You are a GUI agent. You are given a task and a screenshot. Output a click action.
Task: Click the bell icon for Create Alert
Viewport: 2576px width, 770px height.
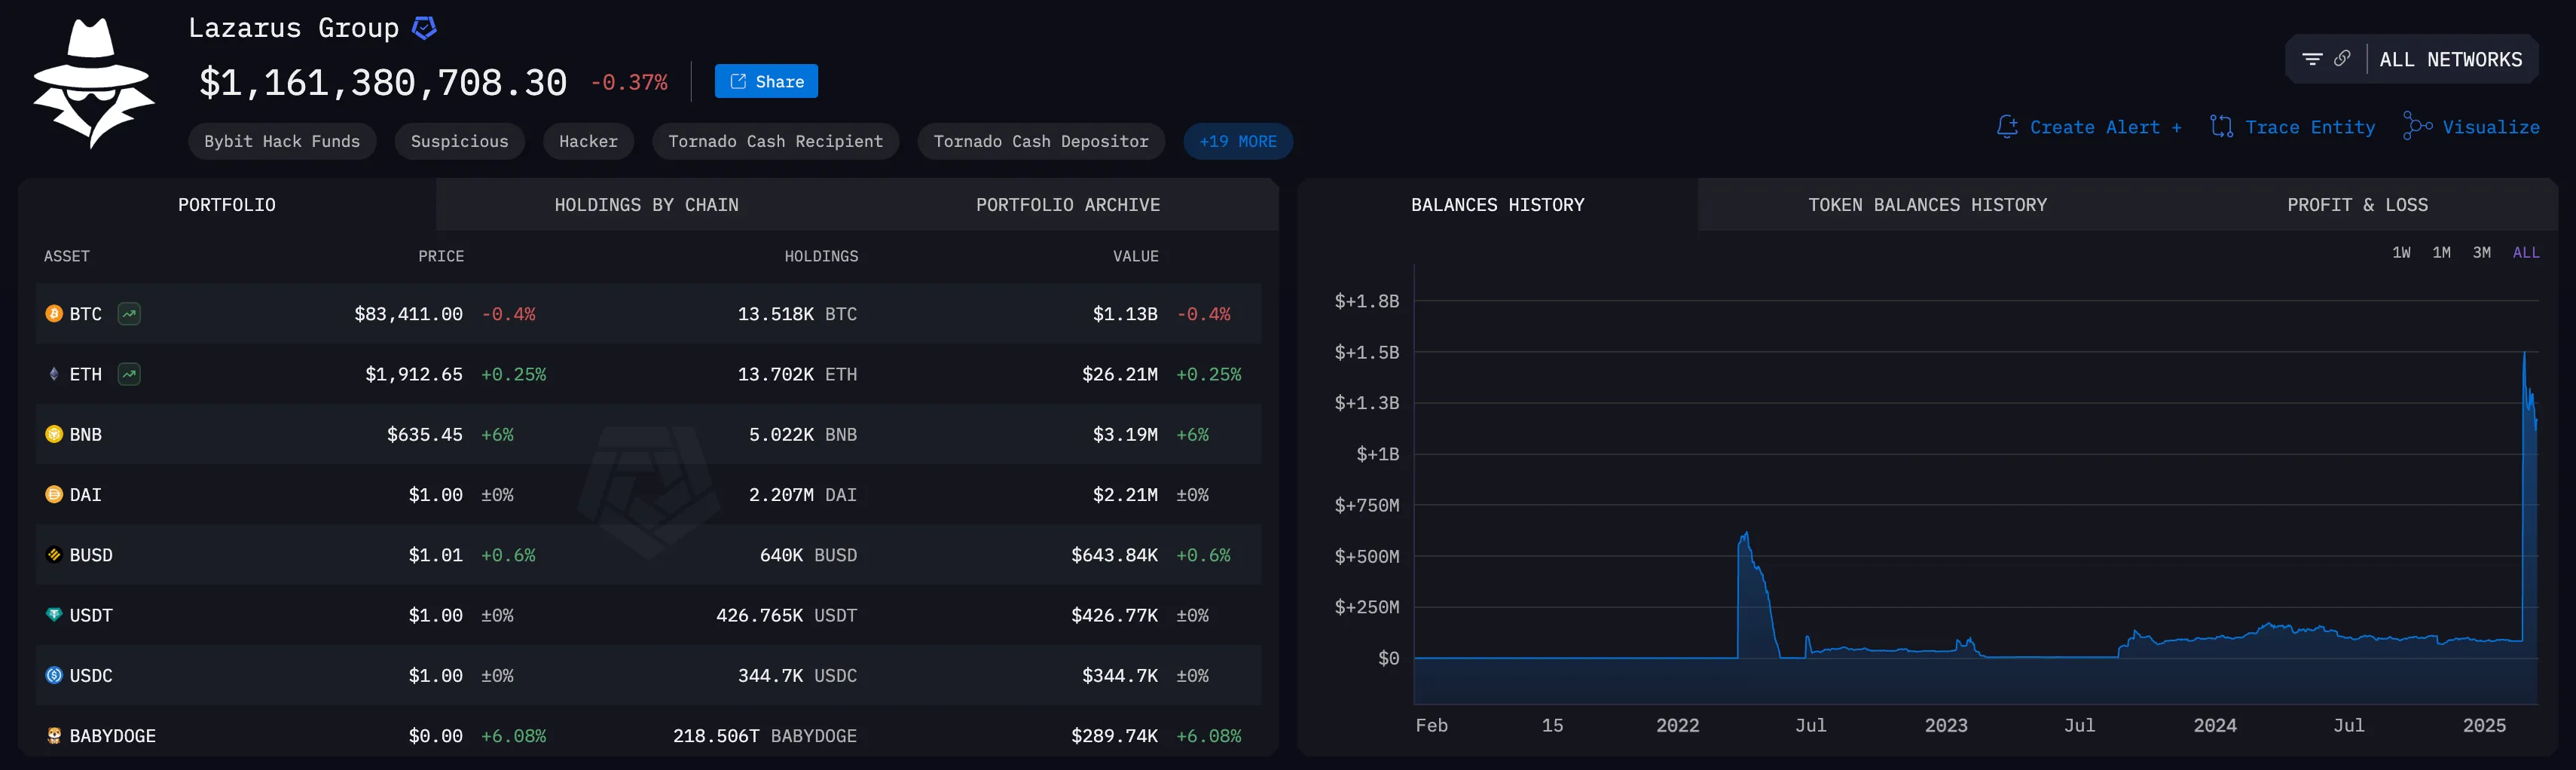(2007, 127)
